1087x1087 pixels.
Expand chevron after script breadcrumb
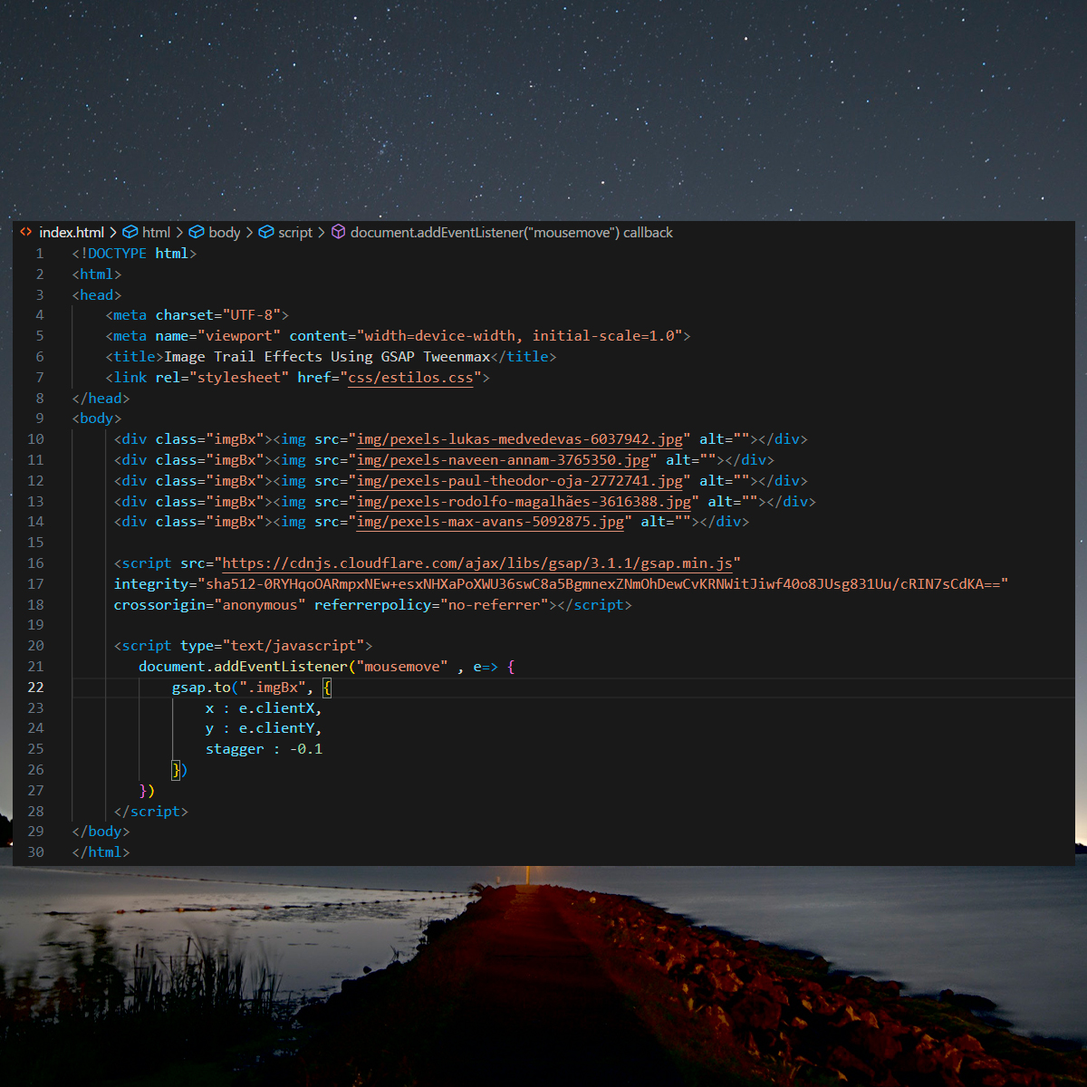coord(321,233)
